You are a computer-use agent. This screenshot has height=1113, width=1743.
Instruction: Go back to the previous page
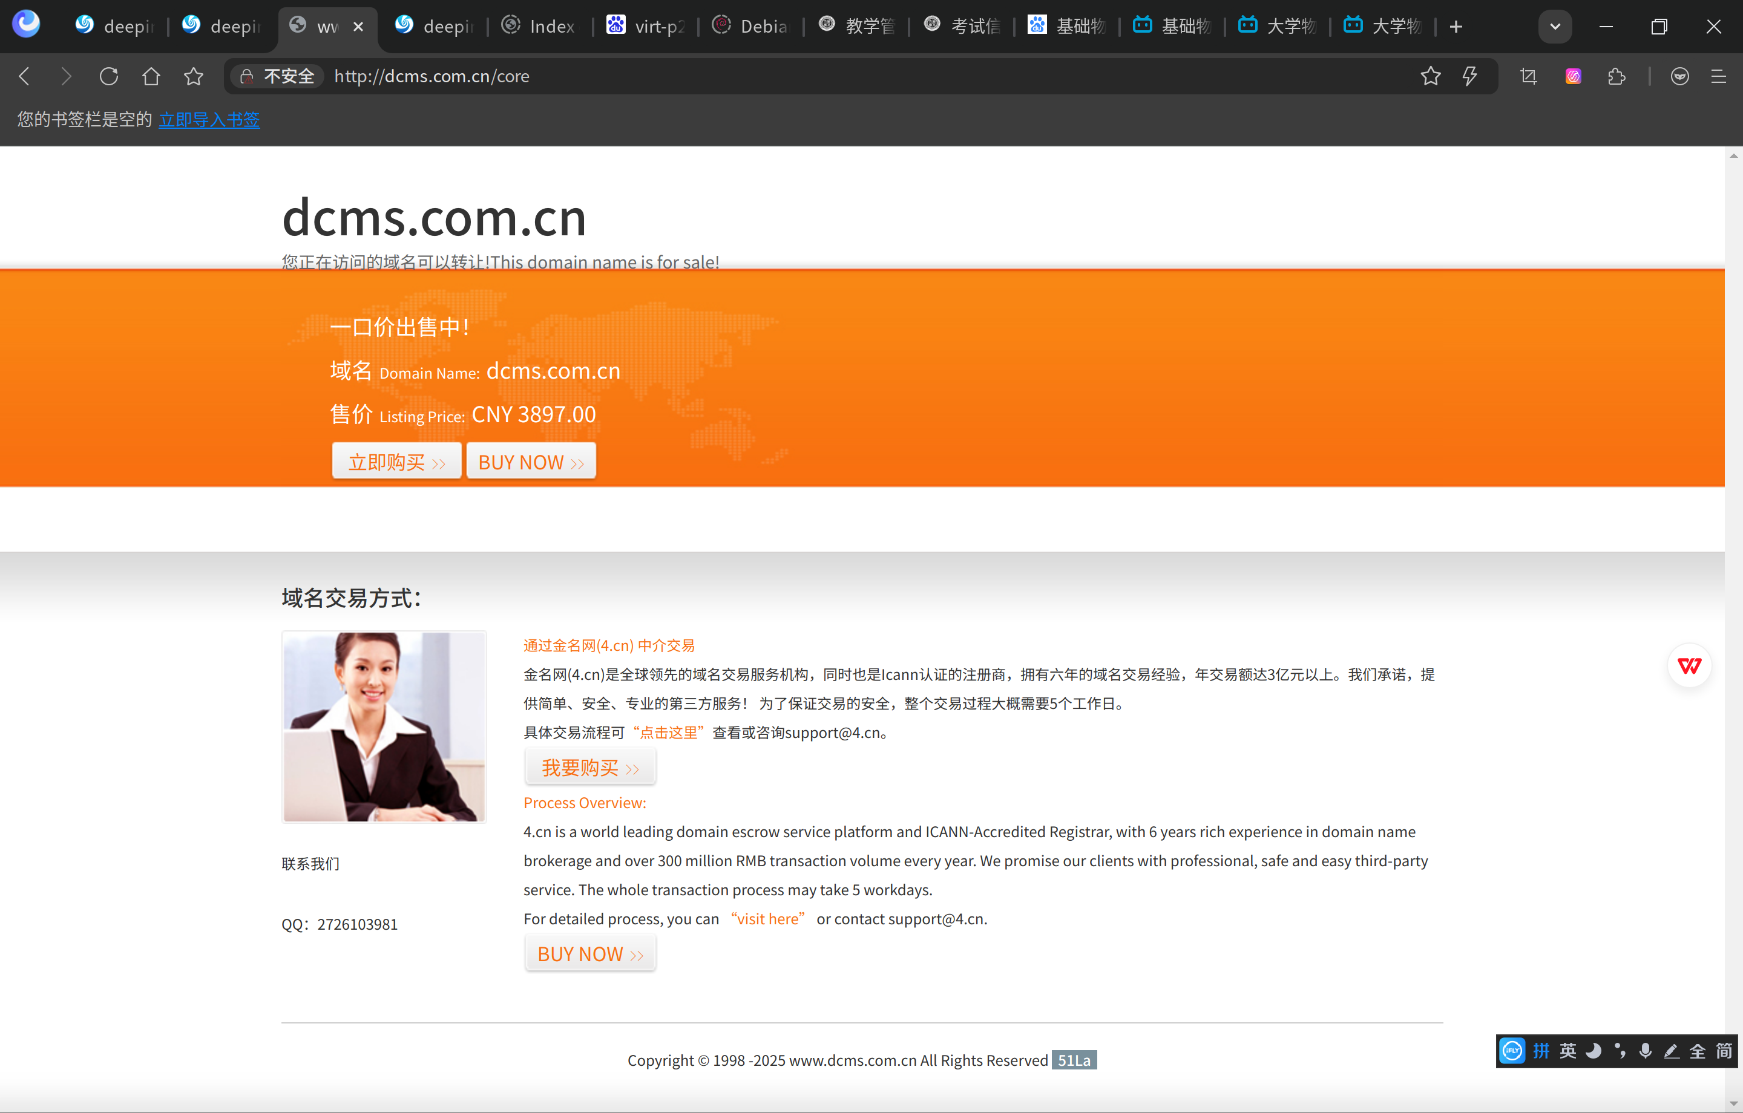[24, 76]
